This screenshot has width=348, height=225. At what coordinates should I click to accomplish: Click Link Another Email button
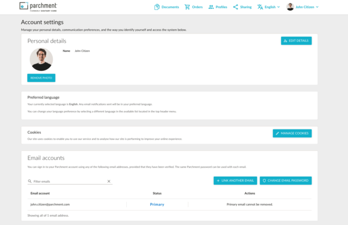click(235, 181)
